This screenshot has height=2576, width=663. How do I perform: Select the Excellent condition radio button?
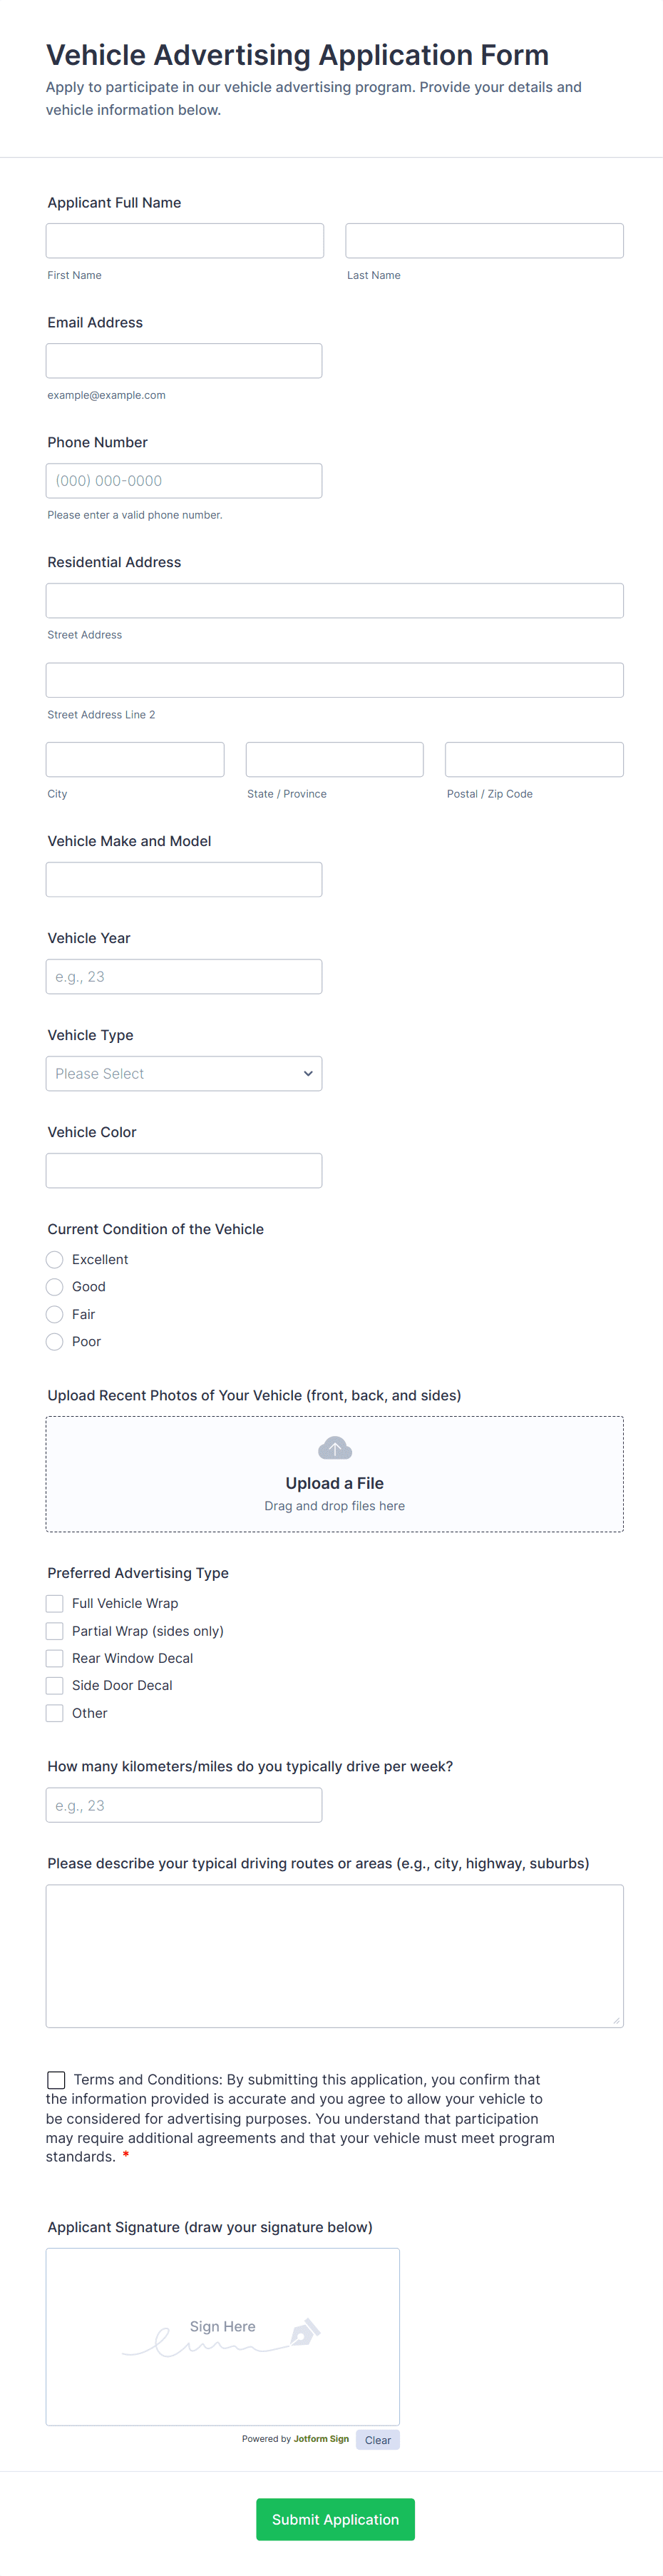[x=55, y=1259]
